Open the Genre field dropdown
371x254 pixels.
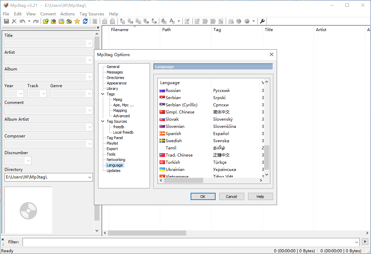[90, 94]
